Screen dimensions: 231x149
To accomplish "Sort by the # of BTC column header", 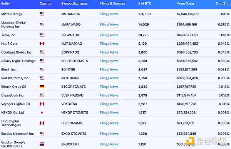I will click(145, 3).
